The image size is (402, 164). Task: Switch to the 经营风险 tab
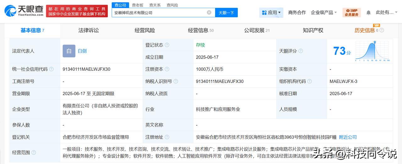click(x=145, y=30)
